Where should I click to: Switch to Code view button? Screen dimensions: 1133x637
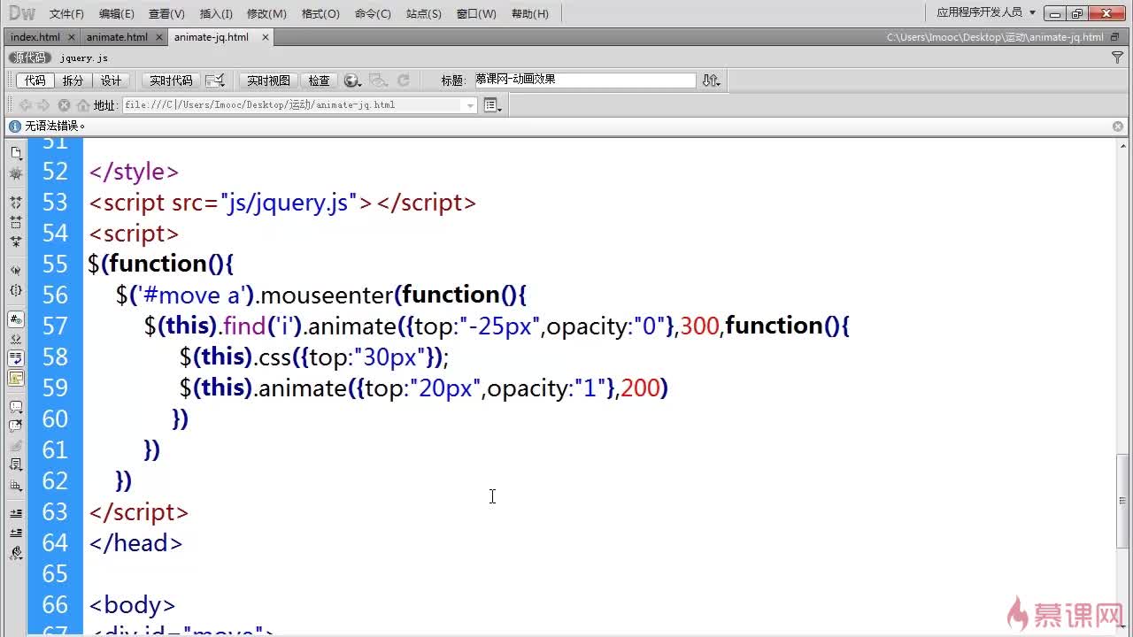pyautogui.click(x=35, y=81)
